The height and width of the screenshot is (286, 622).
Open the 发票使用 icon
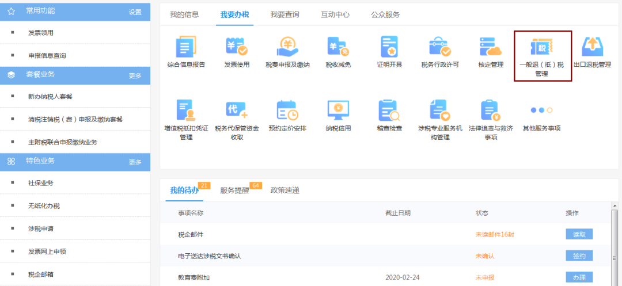point(237,47)
